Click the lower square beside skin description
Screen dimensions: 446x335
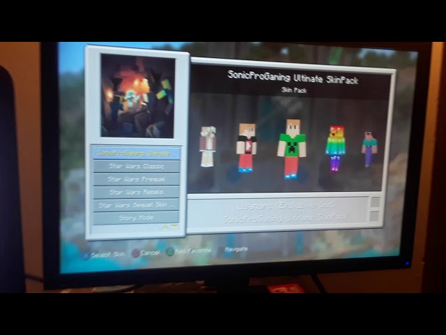(374, 216)
